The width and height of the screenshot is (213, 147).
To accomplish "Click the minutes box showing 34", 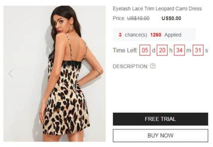I will pos(179,50).
